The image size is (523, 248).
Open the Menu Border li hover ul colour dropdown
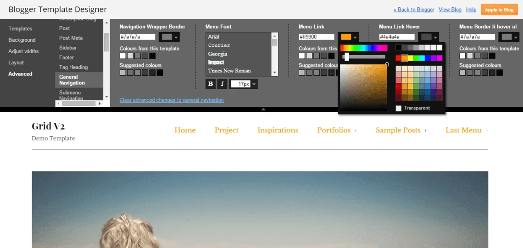click(x=509, y=37)
